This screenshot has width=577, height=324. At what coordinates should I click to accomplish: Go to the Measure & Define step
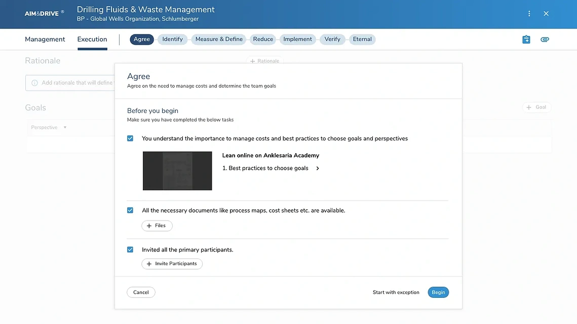[219, 40]
